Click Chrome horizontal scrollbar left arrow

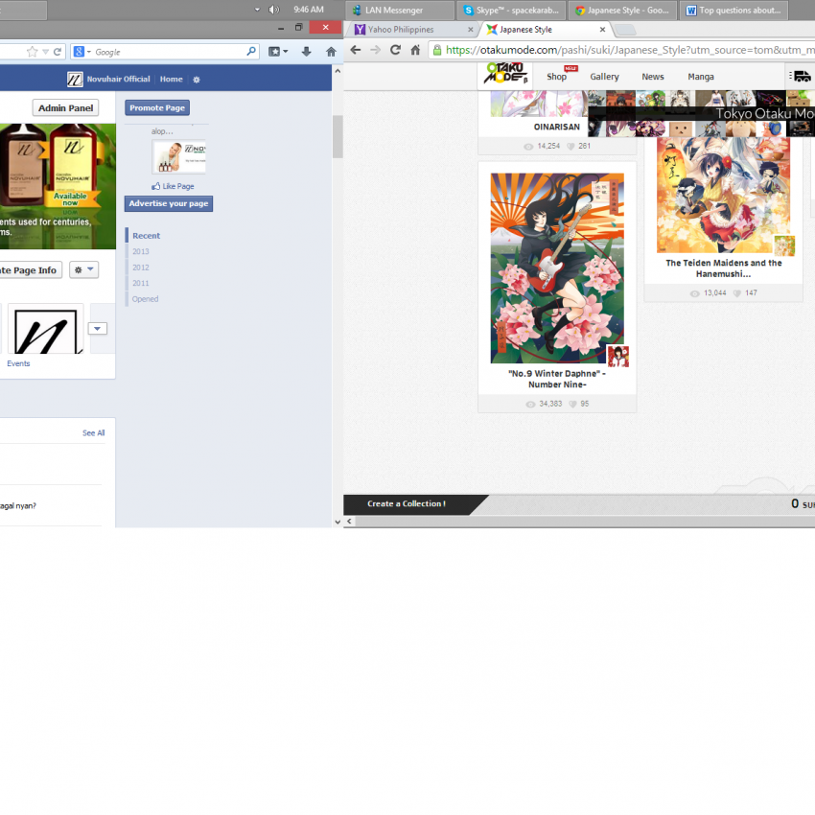(349, 521)
